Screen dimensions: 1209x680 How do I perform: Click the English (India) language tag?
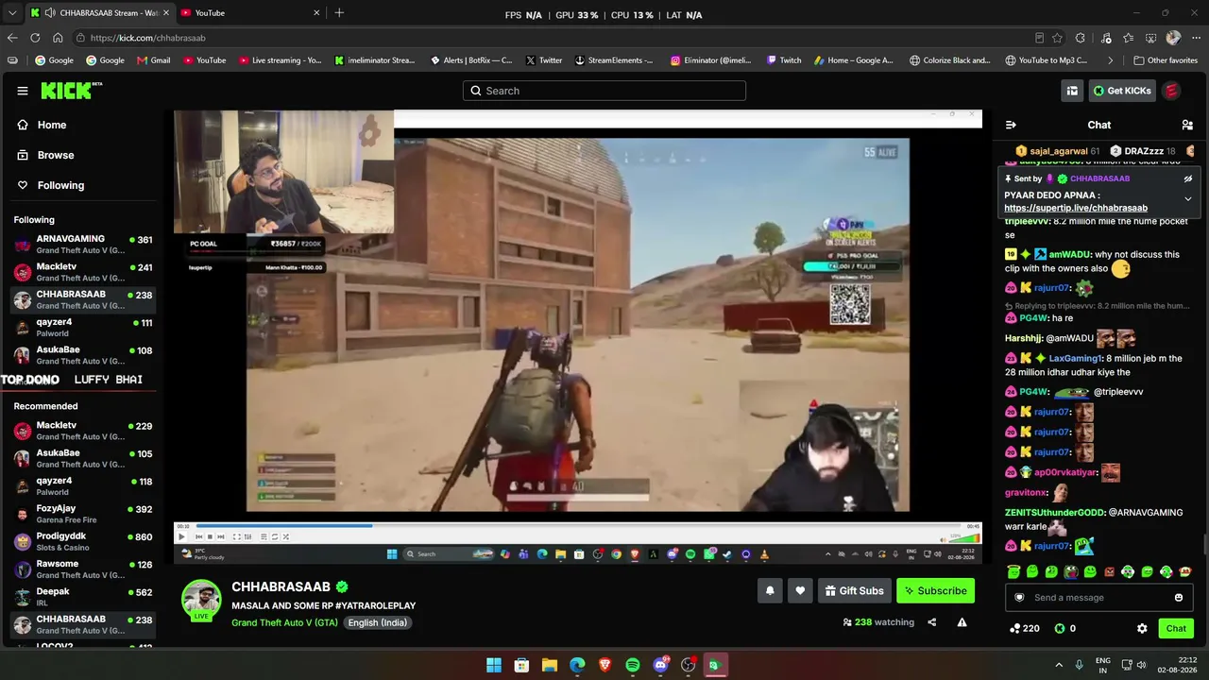(x=377, y=622)
